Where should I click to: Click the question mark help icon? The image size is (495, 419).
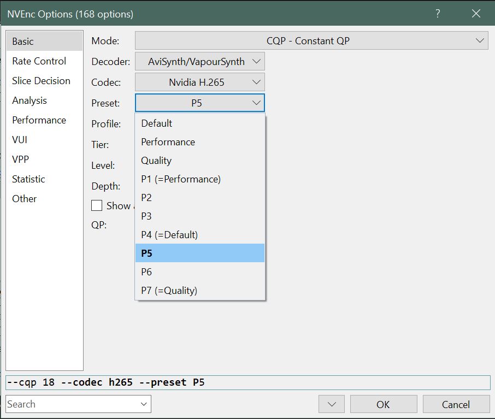click(x=438, y=14)
